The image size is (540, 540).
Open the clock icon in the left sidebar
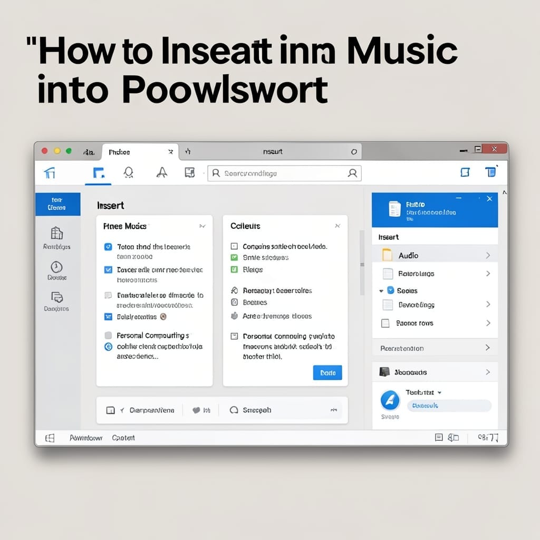click(x=56, y=267)
